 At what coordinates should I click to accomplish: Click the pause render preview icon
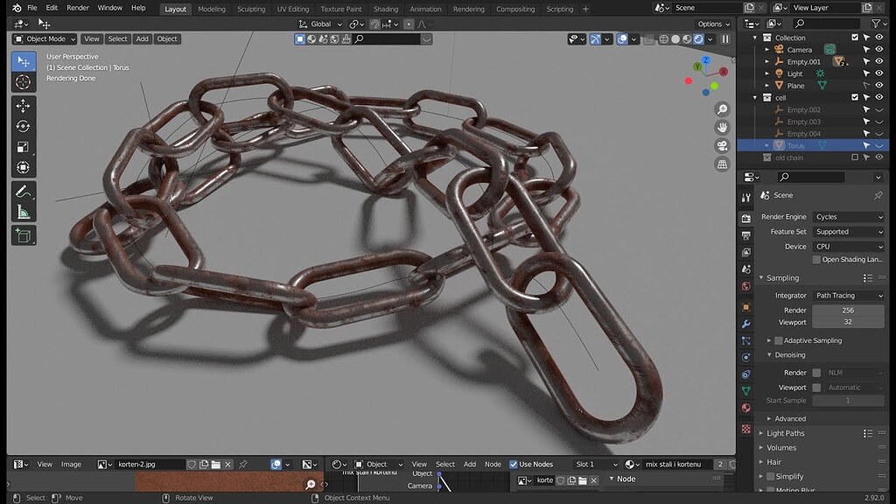(725, 39)
